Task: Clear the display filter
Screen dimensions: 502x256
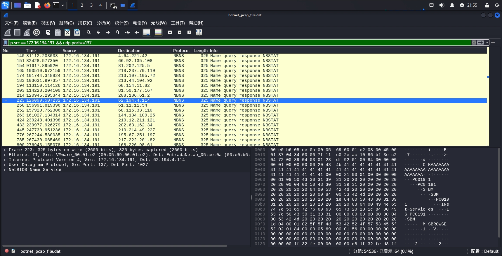Action: tap(474, 43)
